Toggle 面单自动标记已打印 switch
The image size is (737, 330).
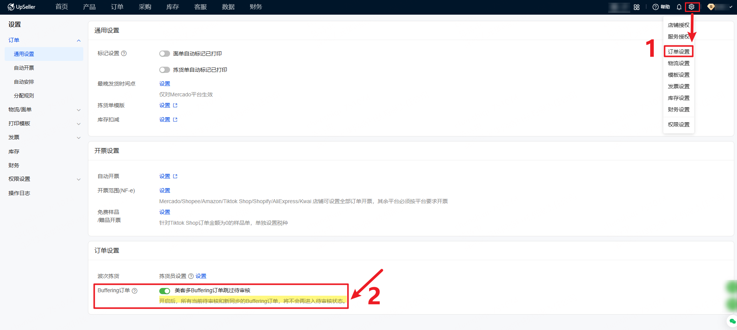pos(165,54)
